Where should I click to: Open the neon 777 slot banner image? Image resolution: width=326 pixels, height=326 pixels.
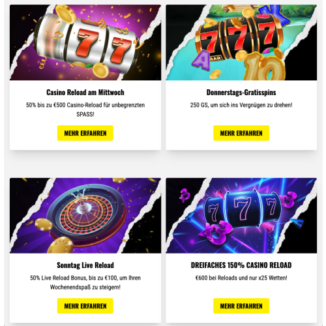(x=241, y=215)
